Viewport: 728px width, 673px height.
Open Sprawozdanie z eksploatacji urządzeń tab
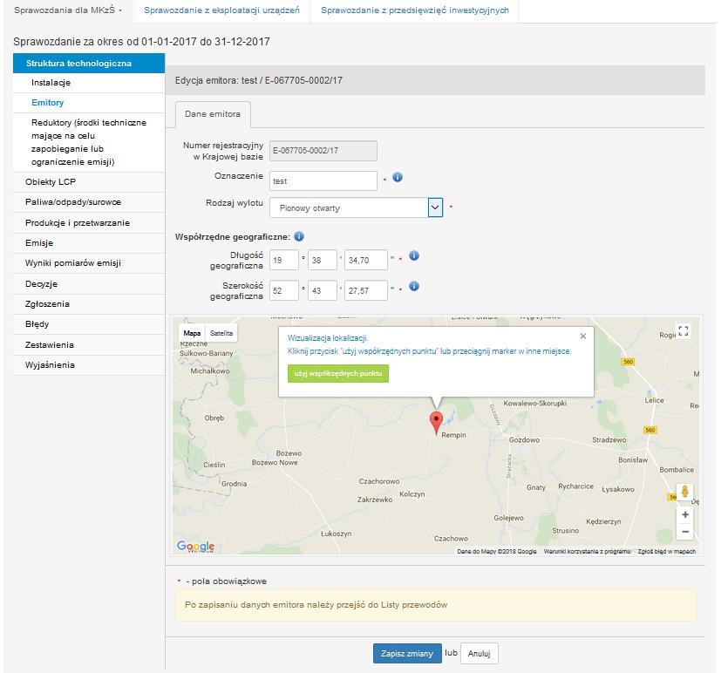point(221,10)
